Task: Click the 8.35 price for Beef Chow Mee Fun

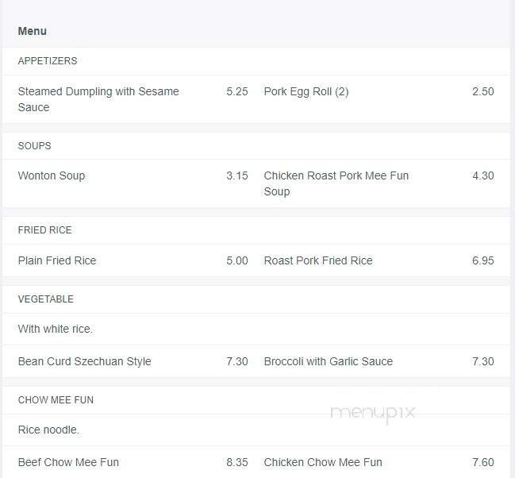Action: pyautogui.click(x=236, y=462)
